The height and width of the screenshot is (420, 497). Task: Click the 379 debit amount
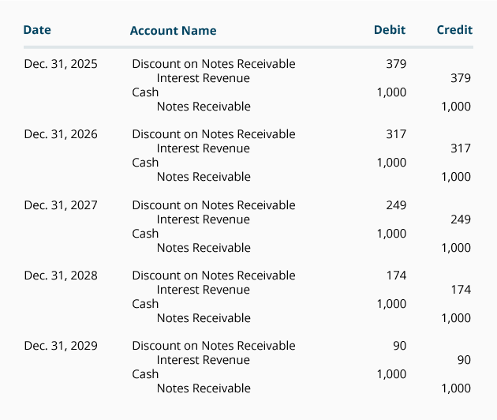pos(396,64)
